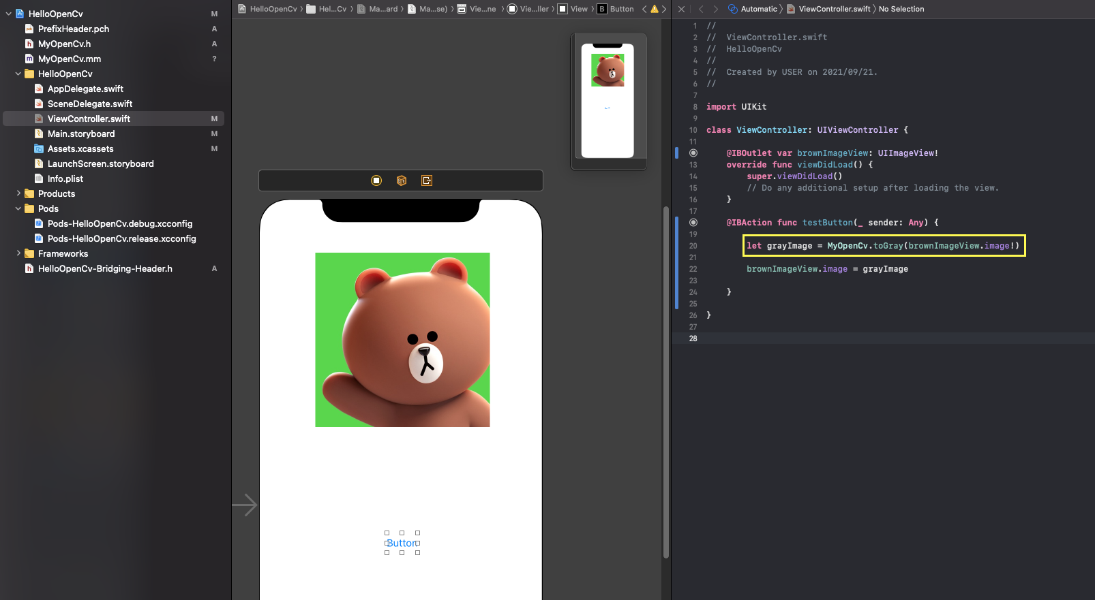Click the storyboard canvas vertical scrollbar
This screenshot has height=600, width=1095.
[666, 381]
